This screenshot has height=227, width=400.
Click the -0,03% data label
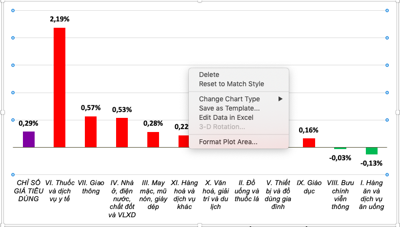(340, 157)
